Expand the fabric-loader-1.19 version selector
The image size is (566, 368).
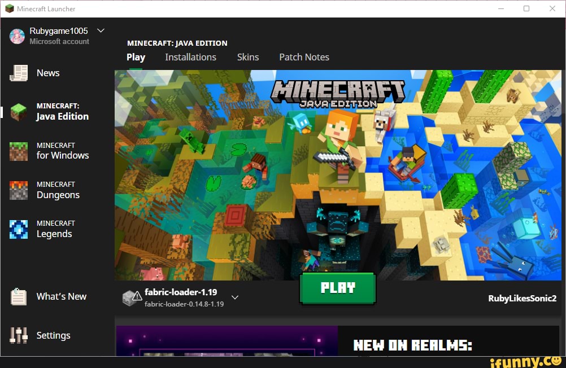pos(235,298)
